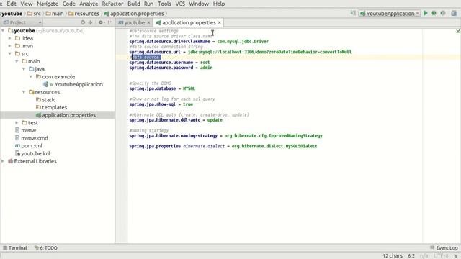
Task: Expand the .idea folder
Action: tap(9, 38)
